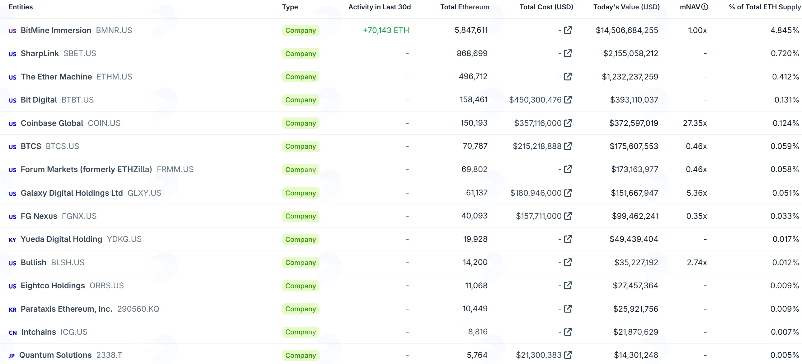802x364 pixels.
Task: Click the CN country code beside Intchains
Action: click(13, 333)
